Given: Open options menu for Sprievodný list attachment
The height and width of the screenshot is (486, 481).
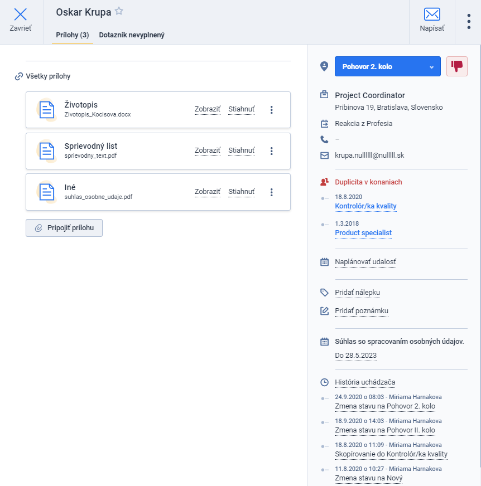Looking at the screenshot, I should pyautogui.click(x=272, y=151).
